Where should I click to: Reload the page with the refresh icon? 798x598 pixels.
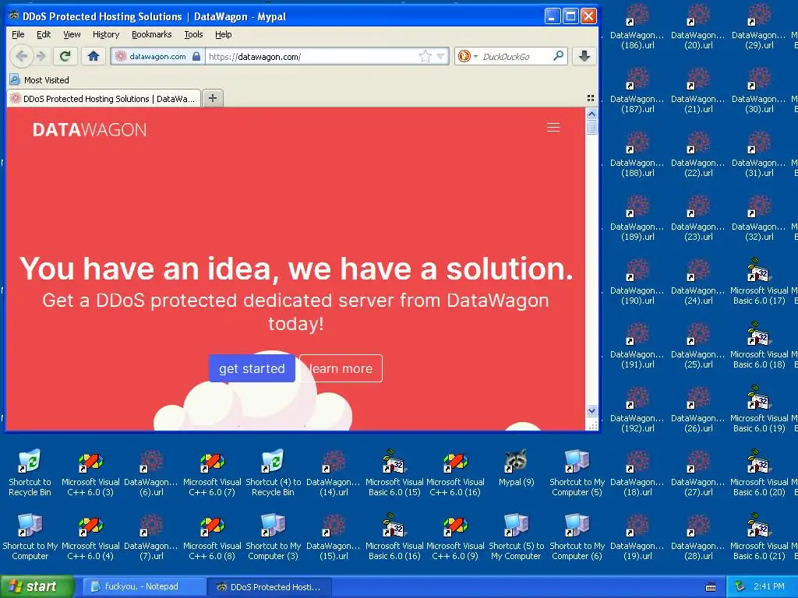tap(65, 56)
